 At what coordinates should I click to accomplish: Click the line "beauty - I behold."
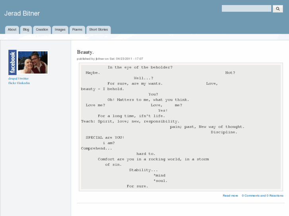click(102, 89)
